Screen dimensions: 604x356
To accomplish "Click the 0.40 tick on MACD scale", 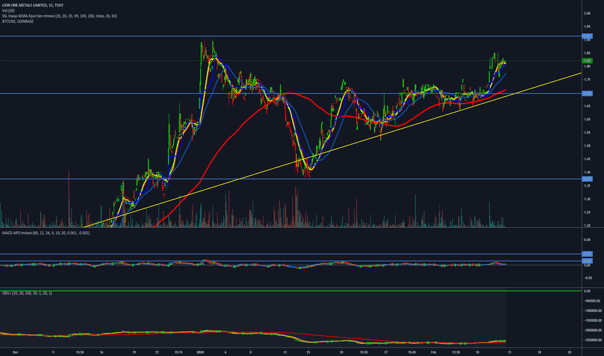I will [x=587, y=239].
